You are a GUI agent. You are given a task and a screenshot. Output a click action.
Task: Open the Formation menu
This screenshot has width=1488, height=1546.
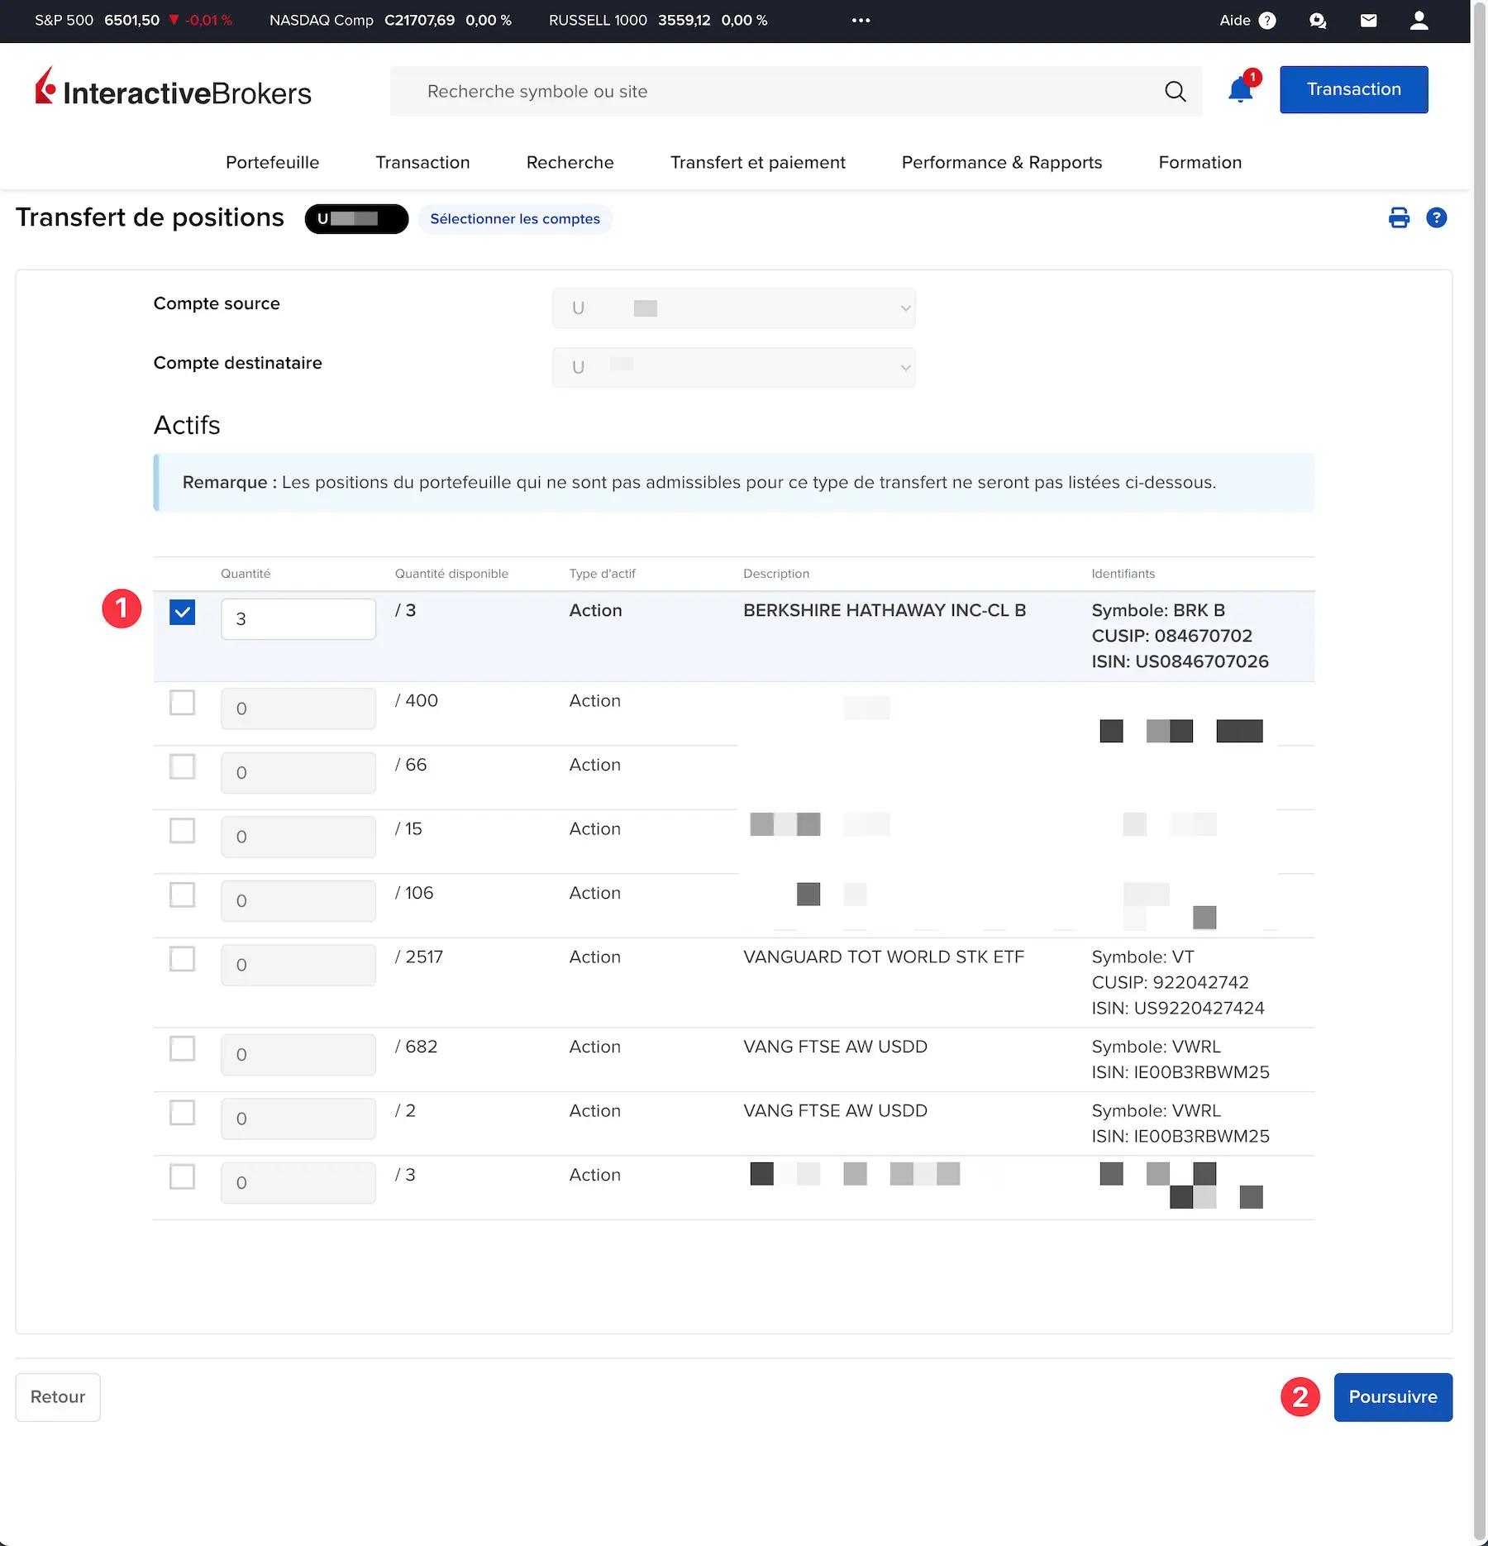(x=1200, y=162)
